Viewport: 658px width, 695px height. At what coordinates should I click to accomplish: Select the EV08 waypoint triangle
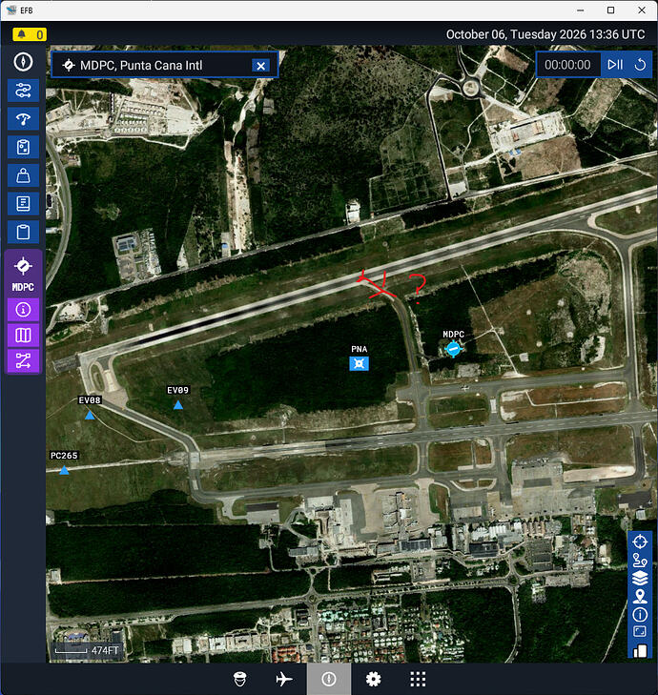pyautogui.click(x=90, y=415)
